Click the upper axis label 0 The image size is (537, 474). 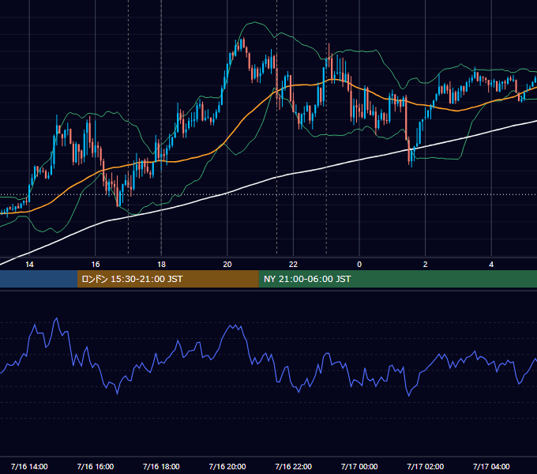[x=359, y=265]
